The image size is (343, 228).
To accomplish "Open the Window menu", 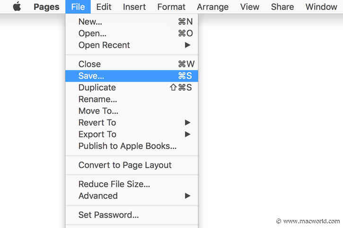I will [321, 7].
